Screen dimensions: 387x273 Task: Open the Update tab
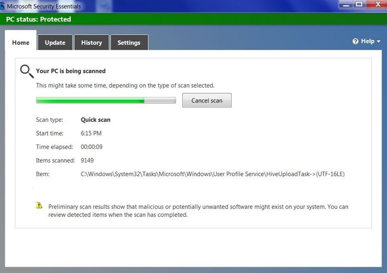pyautogui.click(x=55, y=42)
